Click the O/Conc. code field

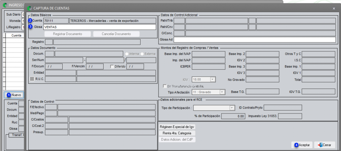tap(179, 34)
